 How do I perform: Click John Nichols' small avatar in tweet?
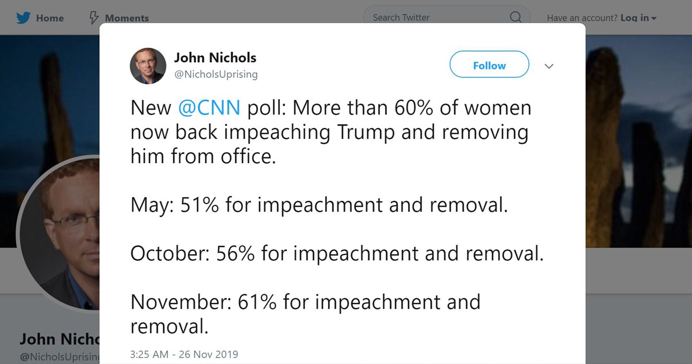pos(148,66)
